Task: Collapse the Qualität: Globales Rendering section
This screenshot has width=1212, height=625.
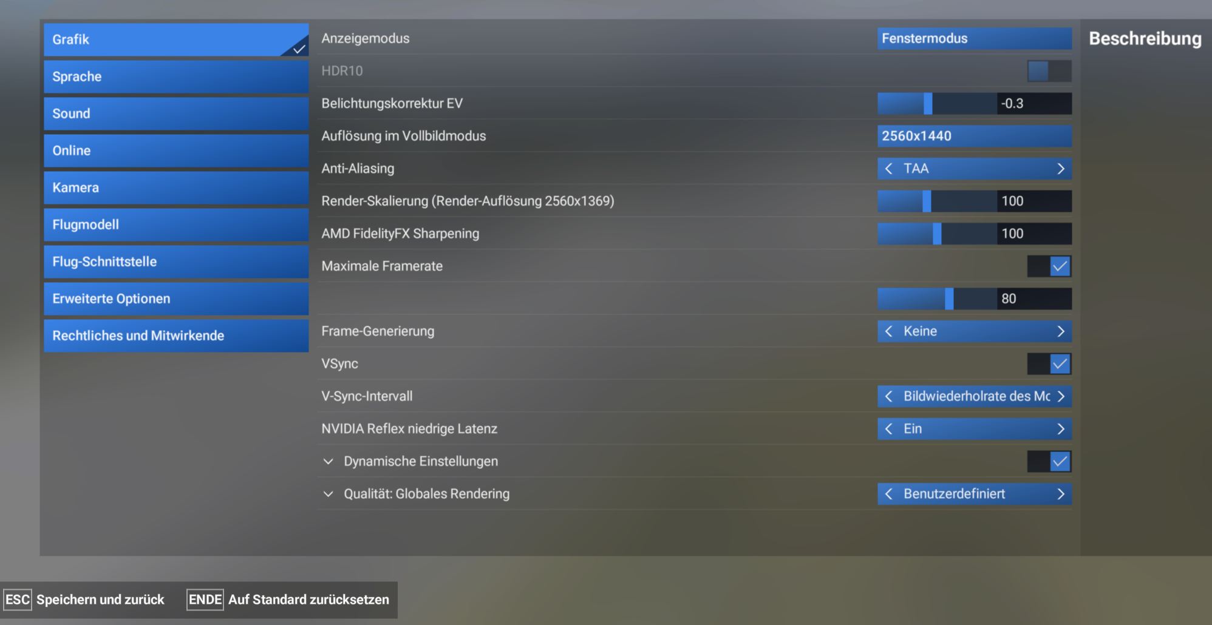Action: click(328, 494)
